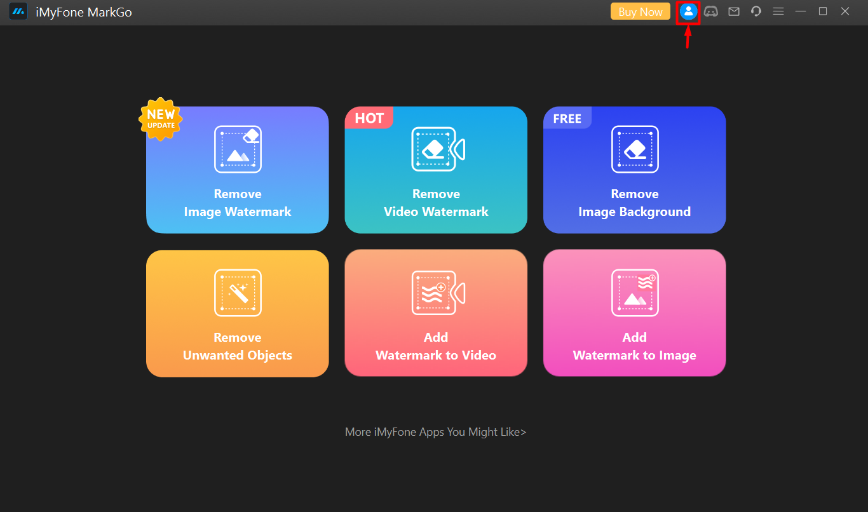Click the iMyFone MarkGo app logo
Screen dimensions: 868x512
point(18,11)
